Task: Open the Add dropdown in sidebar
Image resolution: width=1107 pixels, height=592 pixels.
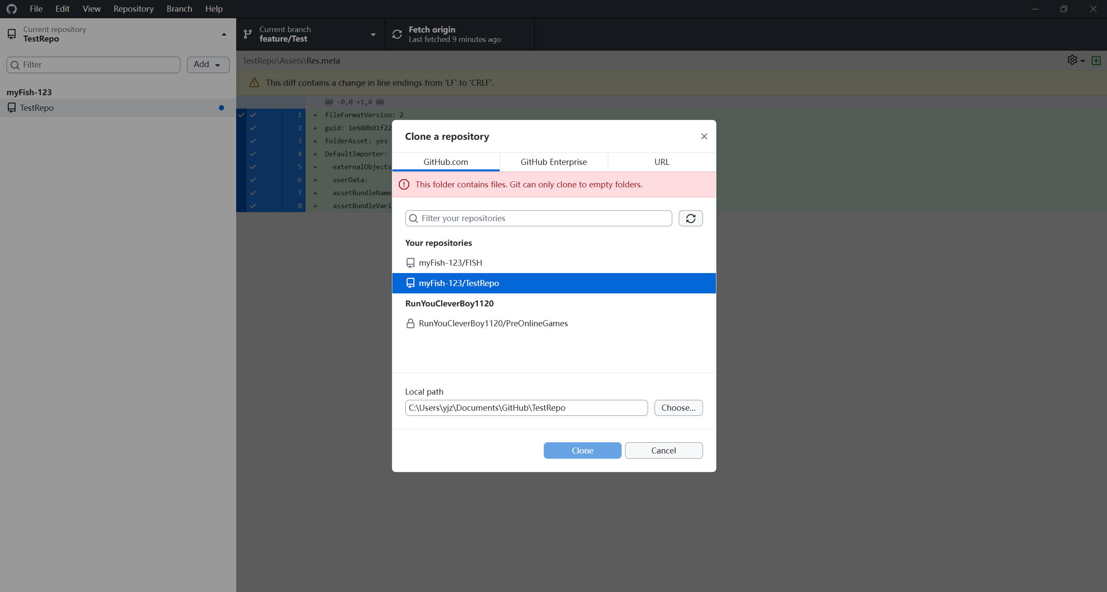Action: click(x=208, y=65)
